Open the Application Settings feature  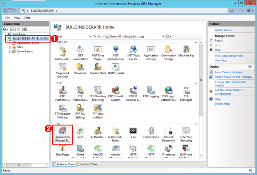[x=151, y=53]
